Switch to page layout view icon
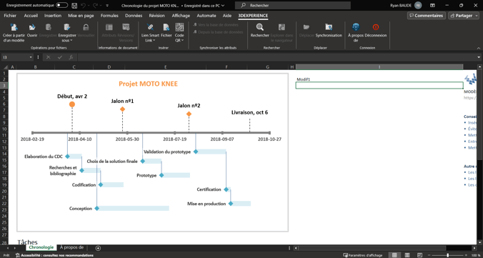Viewport: 483px width, 258px height. (x=407, y=255)
